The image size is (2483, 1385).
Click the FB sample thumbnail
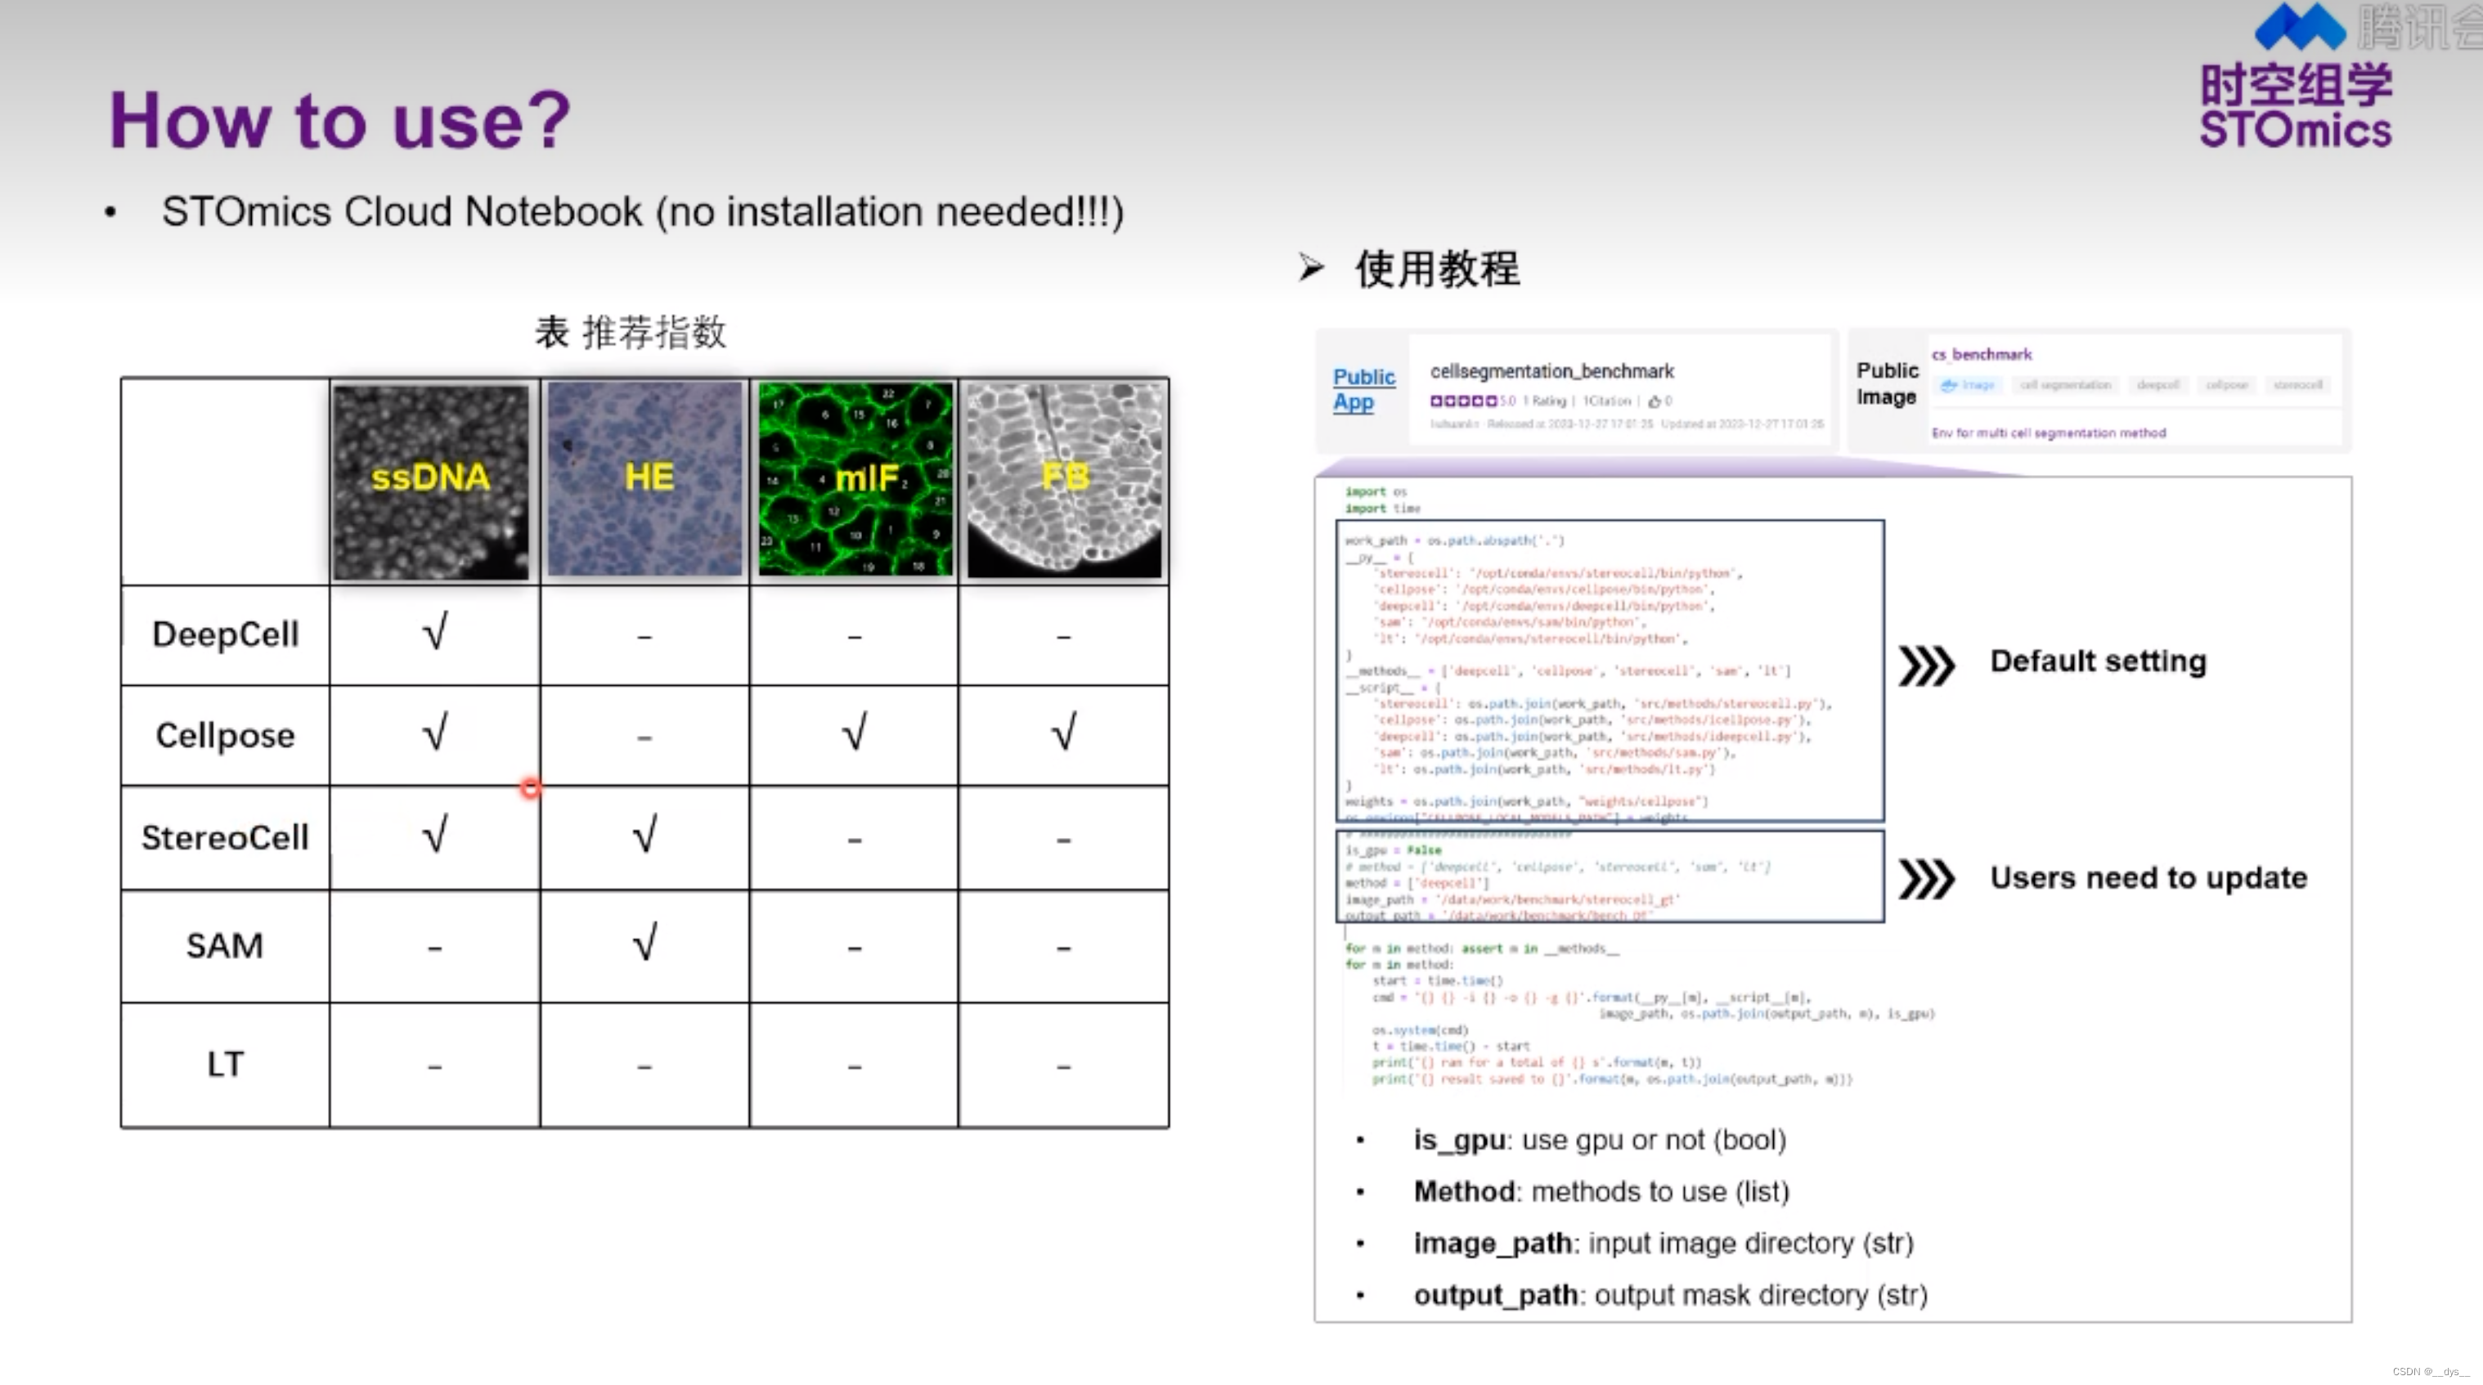(x=1064, y=479)
